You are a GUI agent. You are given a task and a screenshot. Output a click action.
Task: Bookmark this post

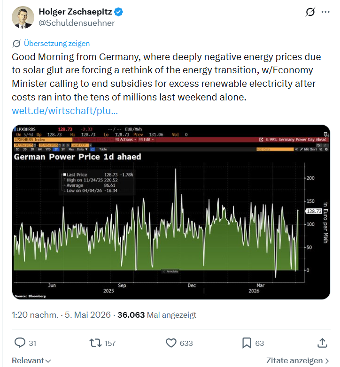247,343
